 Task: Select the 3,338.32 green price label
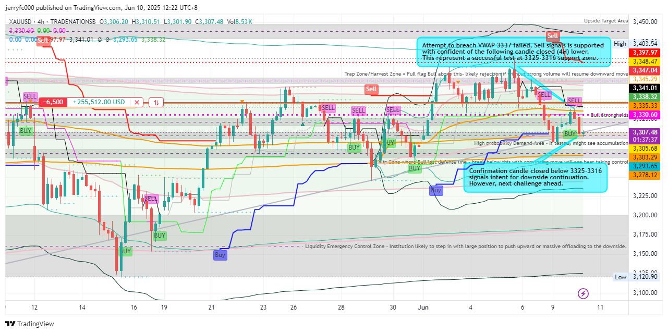[645, 97]
